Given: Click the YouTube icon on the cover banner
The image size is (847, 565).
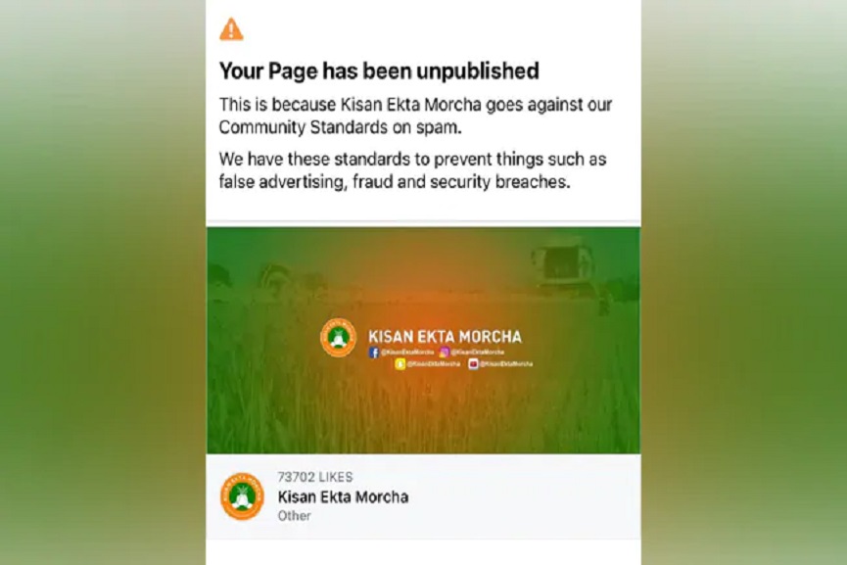Looking at the screenshot, I should coord(473,364).
